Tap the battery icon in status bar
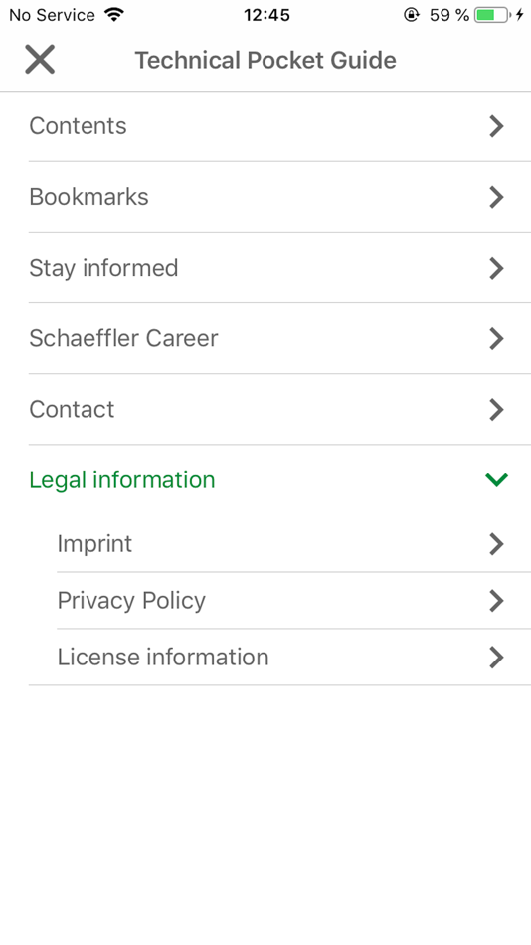The height and width of the screenshot is (945, 531). 492,15
